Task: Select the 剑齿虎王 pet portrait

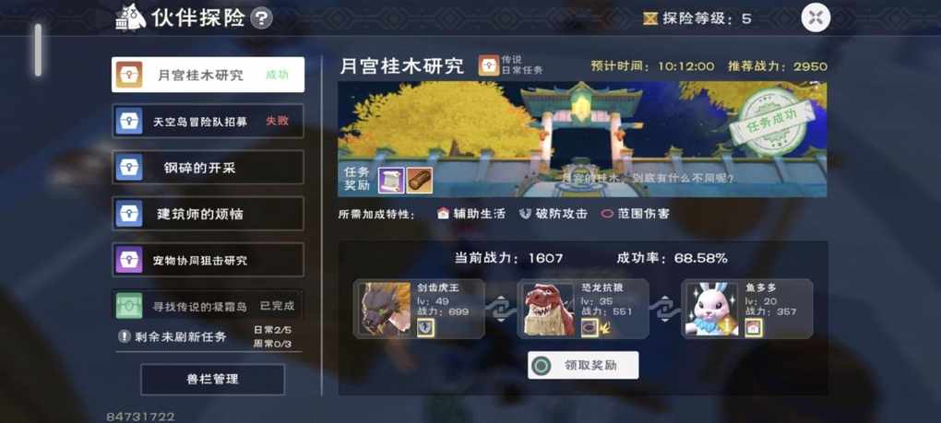Action: pyautogui.click(x=386, y=309)
